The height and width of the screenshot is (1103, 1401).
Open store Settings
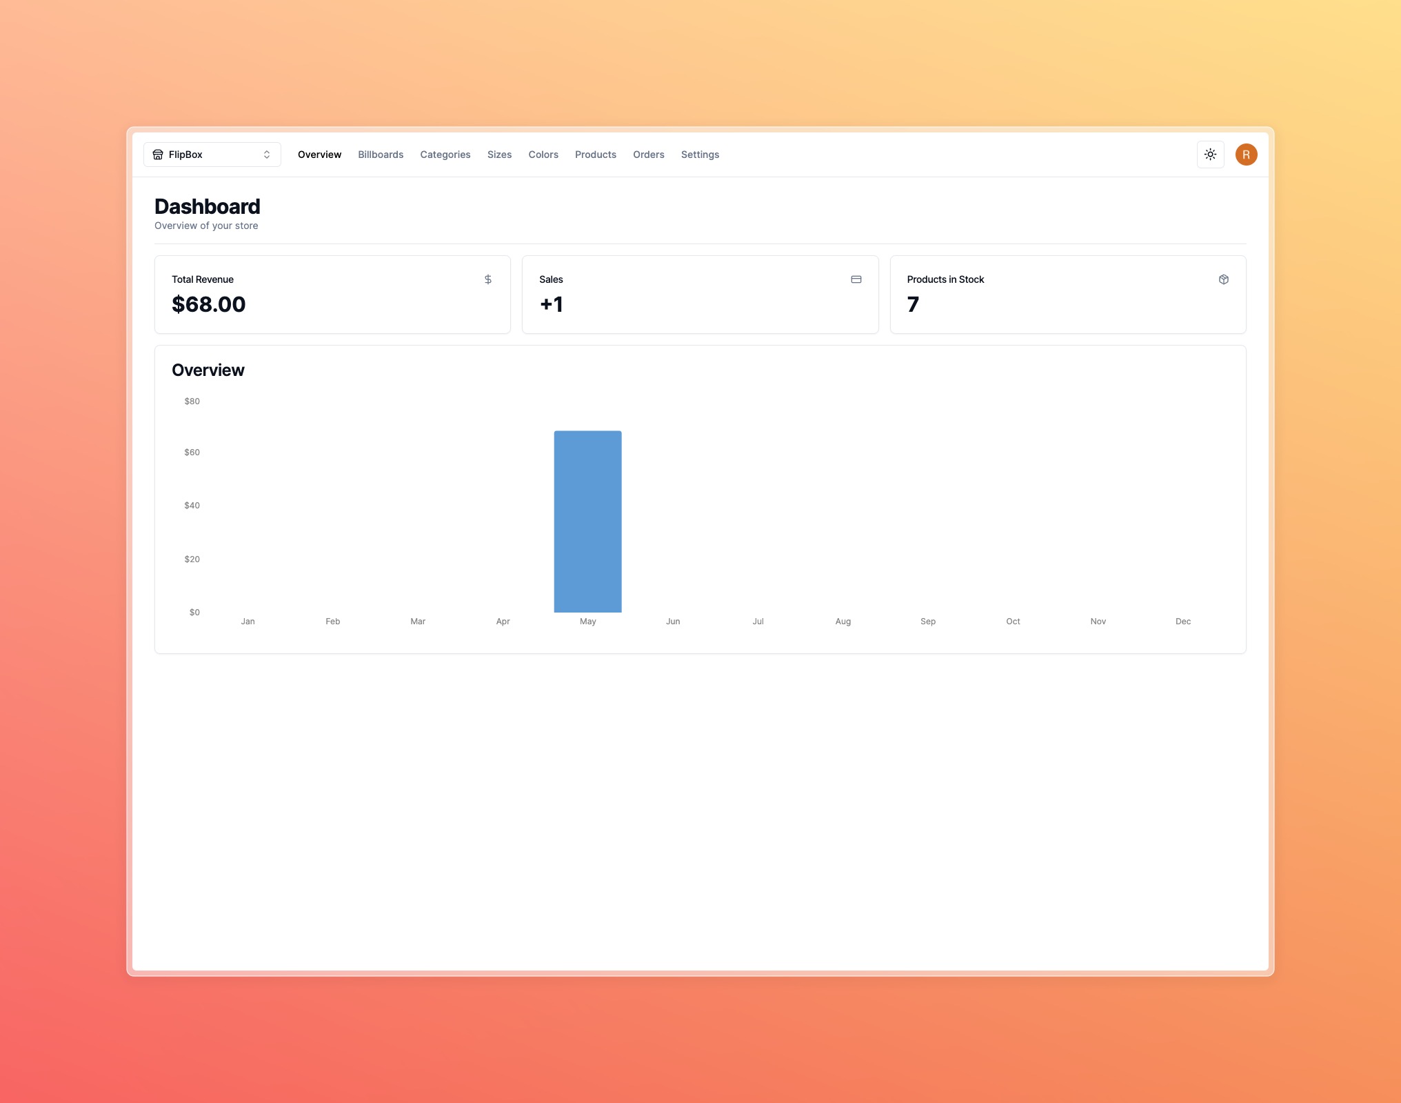point(700,155)
